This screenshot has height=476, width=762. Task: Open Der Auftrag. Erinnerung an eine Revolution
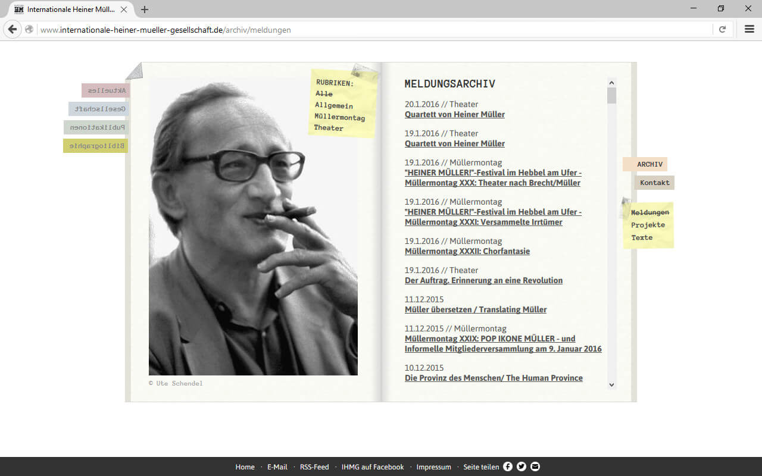point(483,280)
